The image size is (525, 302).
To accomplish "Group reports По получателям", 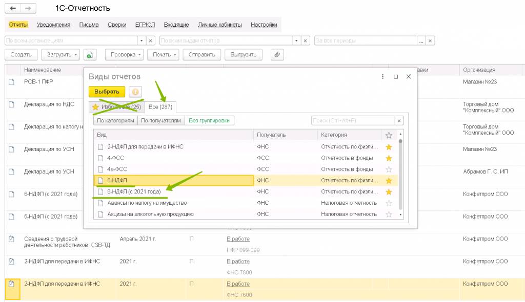I will point(161,121).
